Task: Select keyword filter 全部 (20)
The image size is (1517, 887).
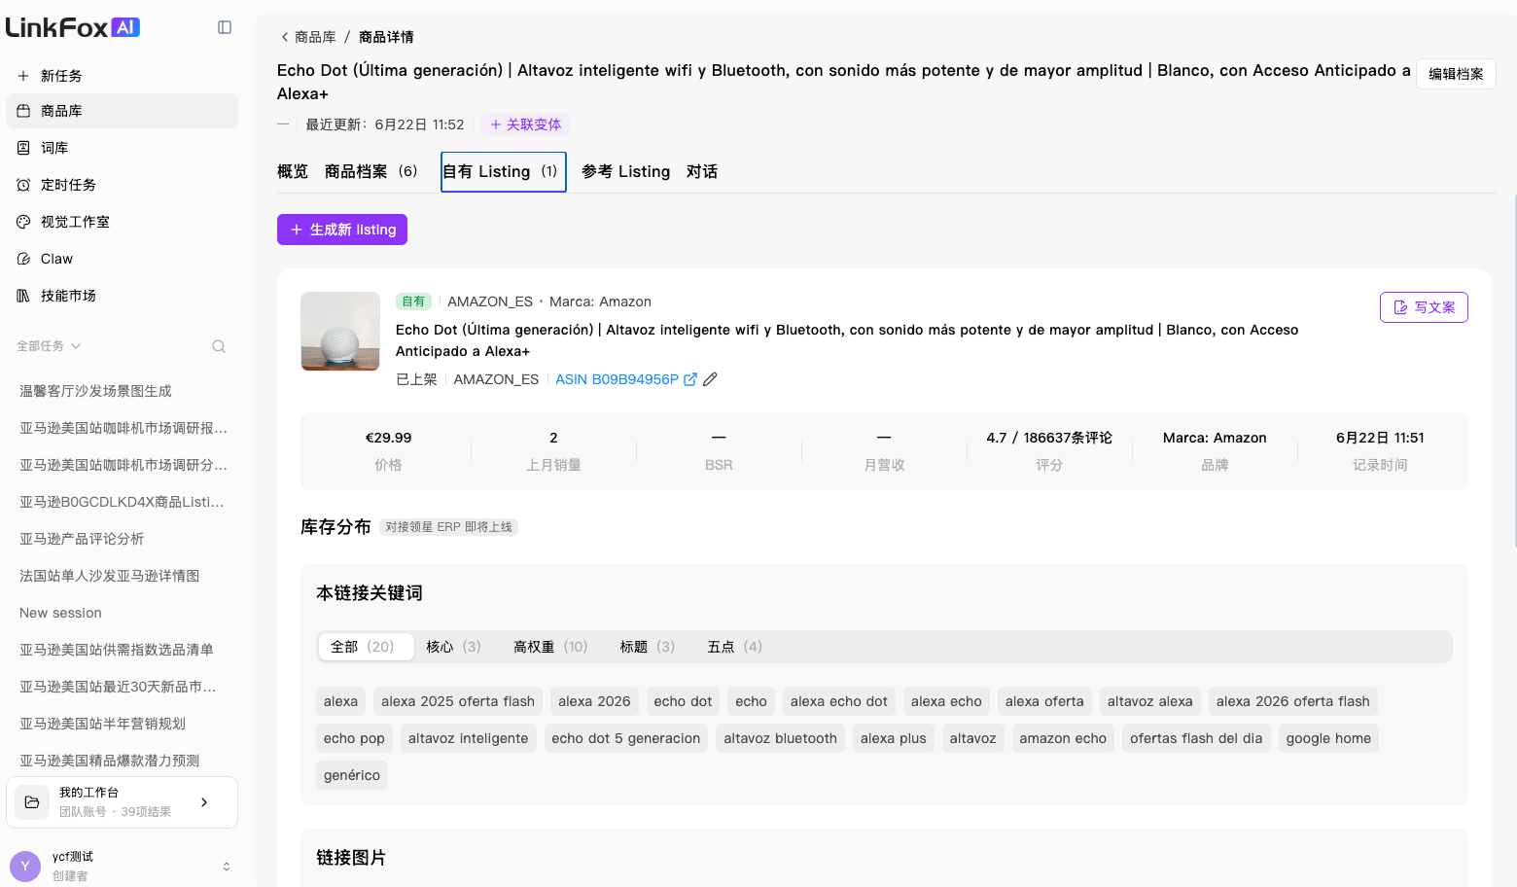Action: [x=366, y=647]
